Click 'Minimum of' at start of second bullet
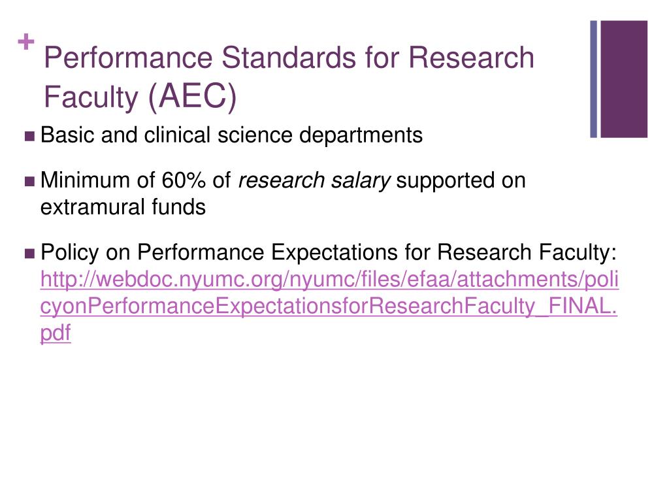This screenshot has width=669, height=502. pos(97,180)
